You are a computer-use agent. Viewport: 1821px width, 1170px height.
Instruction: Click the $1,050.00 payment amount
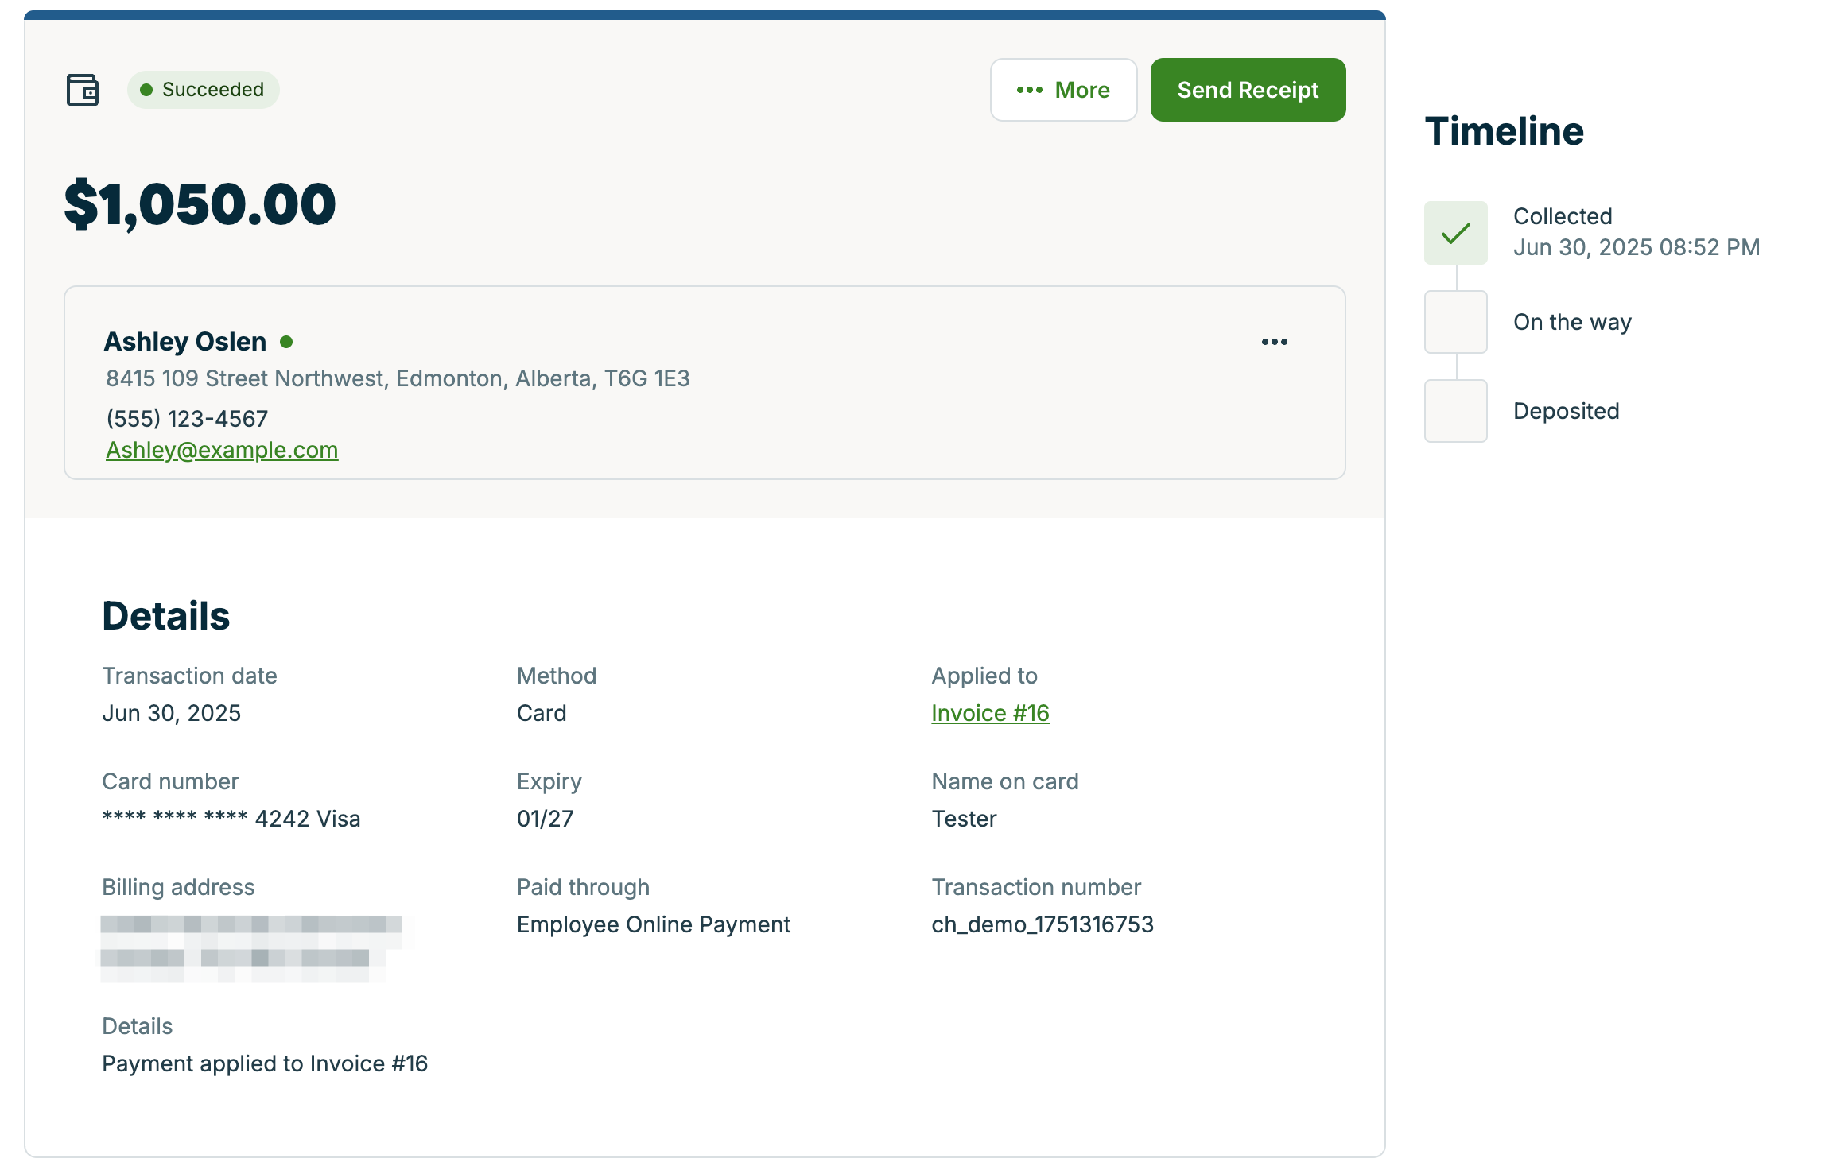pyautogui.click(x=200, y=204)
